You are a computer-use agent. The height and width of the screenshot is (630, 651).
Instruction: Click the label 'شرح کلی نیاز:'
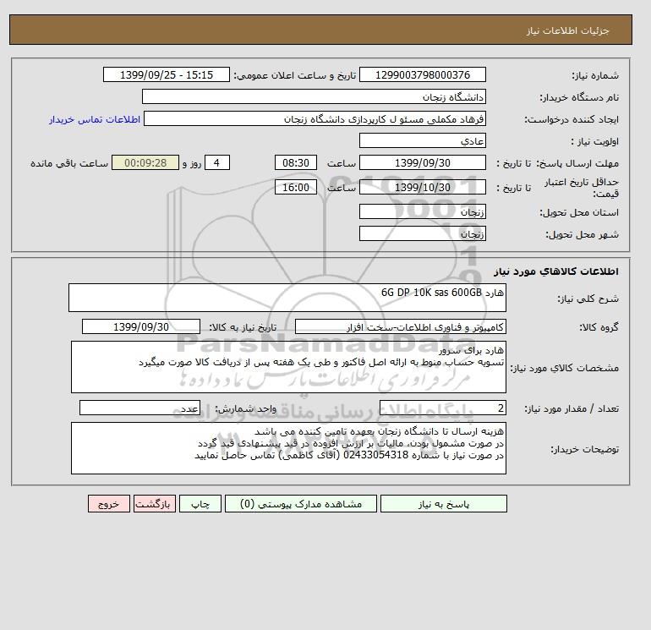point(588,299)
